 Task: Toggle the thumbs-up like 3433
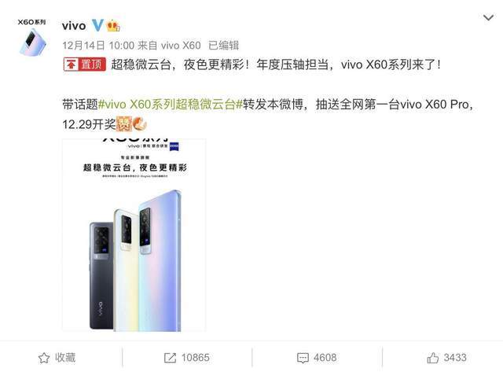click(x=446, y=358)
